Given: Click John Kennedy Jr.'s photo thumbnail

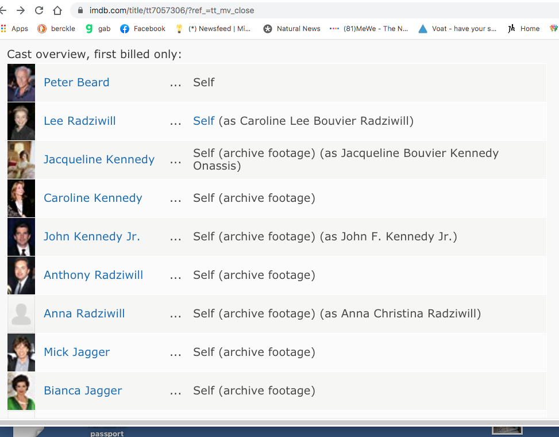Looking at the screenshot, I should [21, 237].
